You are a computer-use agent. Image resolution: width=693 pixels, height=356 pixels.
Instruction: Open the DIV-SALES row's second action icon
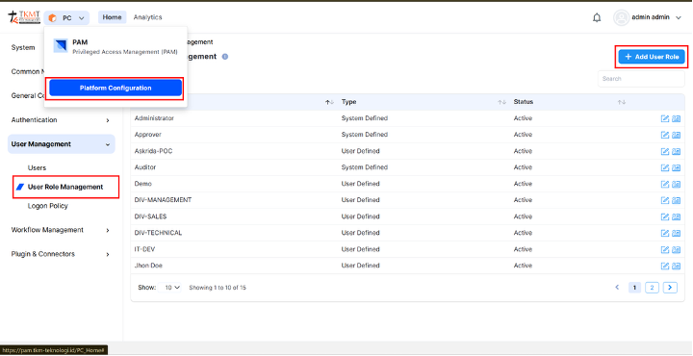676,216
